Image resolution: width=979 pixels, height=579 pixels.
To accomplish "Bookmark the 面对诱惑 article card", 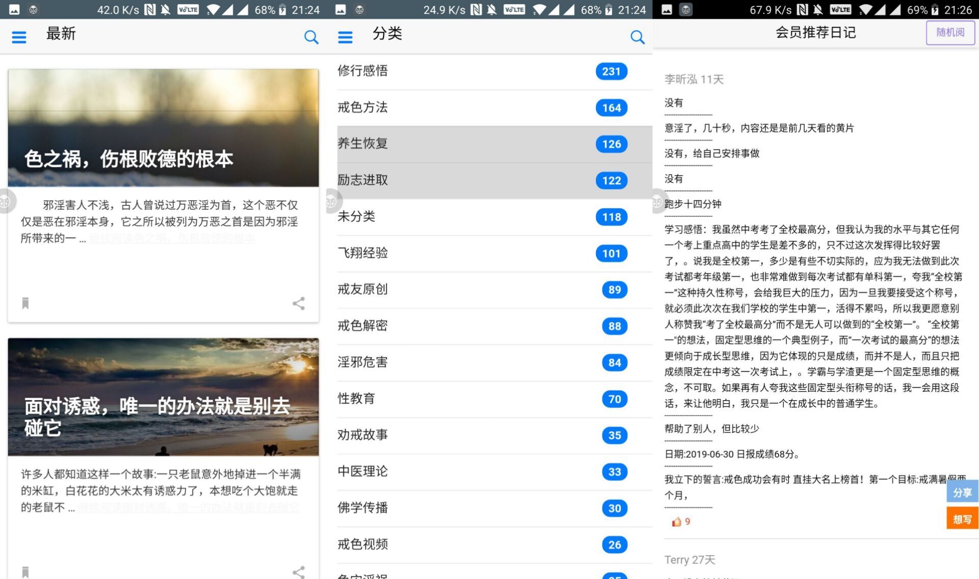I will pyautogui.click(x=25, y=571).
